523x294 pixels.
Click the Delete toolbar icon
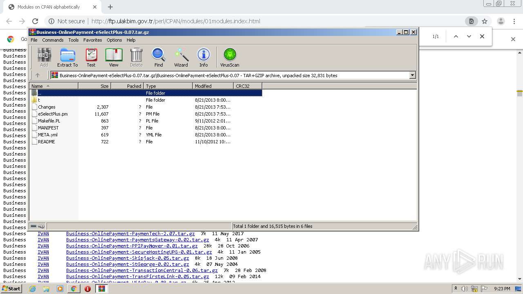point(136,57)
